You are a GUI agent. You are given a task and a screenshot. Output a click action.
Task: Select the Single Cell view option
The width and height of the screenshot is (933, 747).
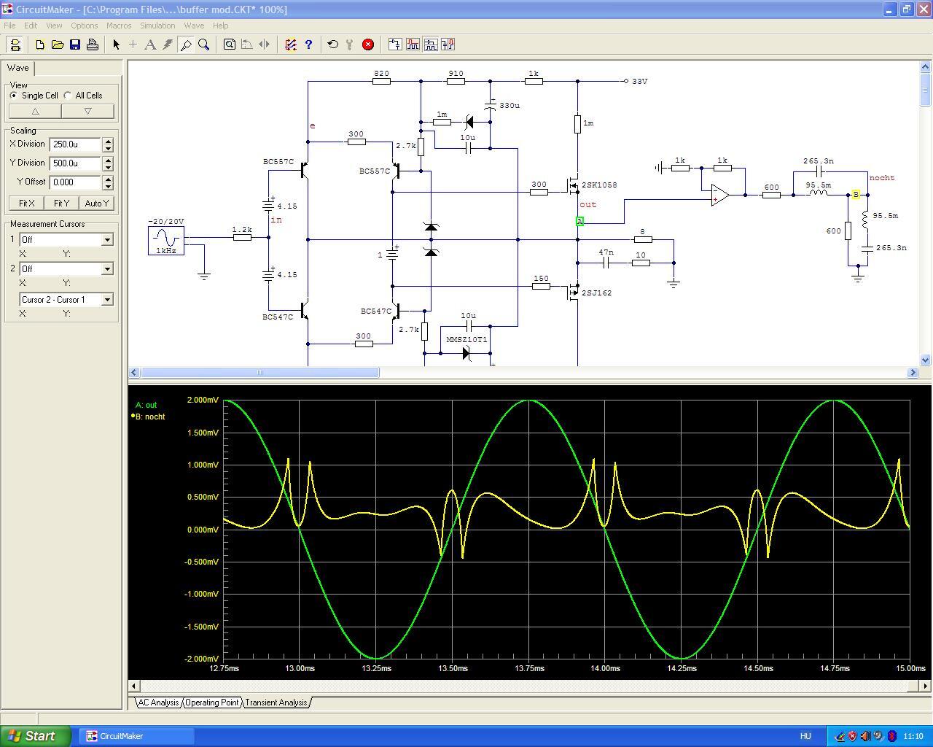(x=14, y=96)
